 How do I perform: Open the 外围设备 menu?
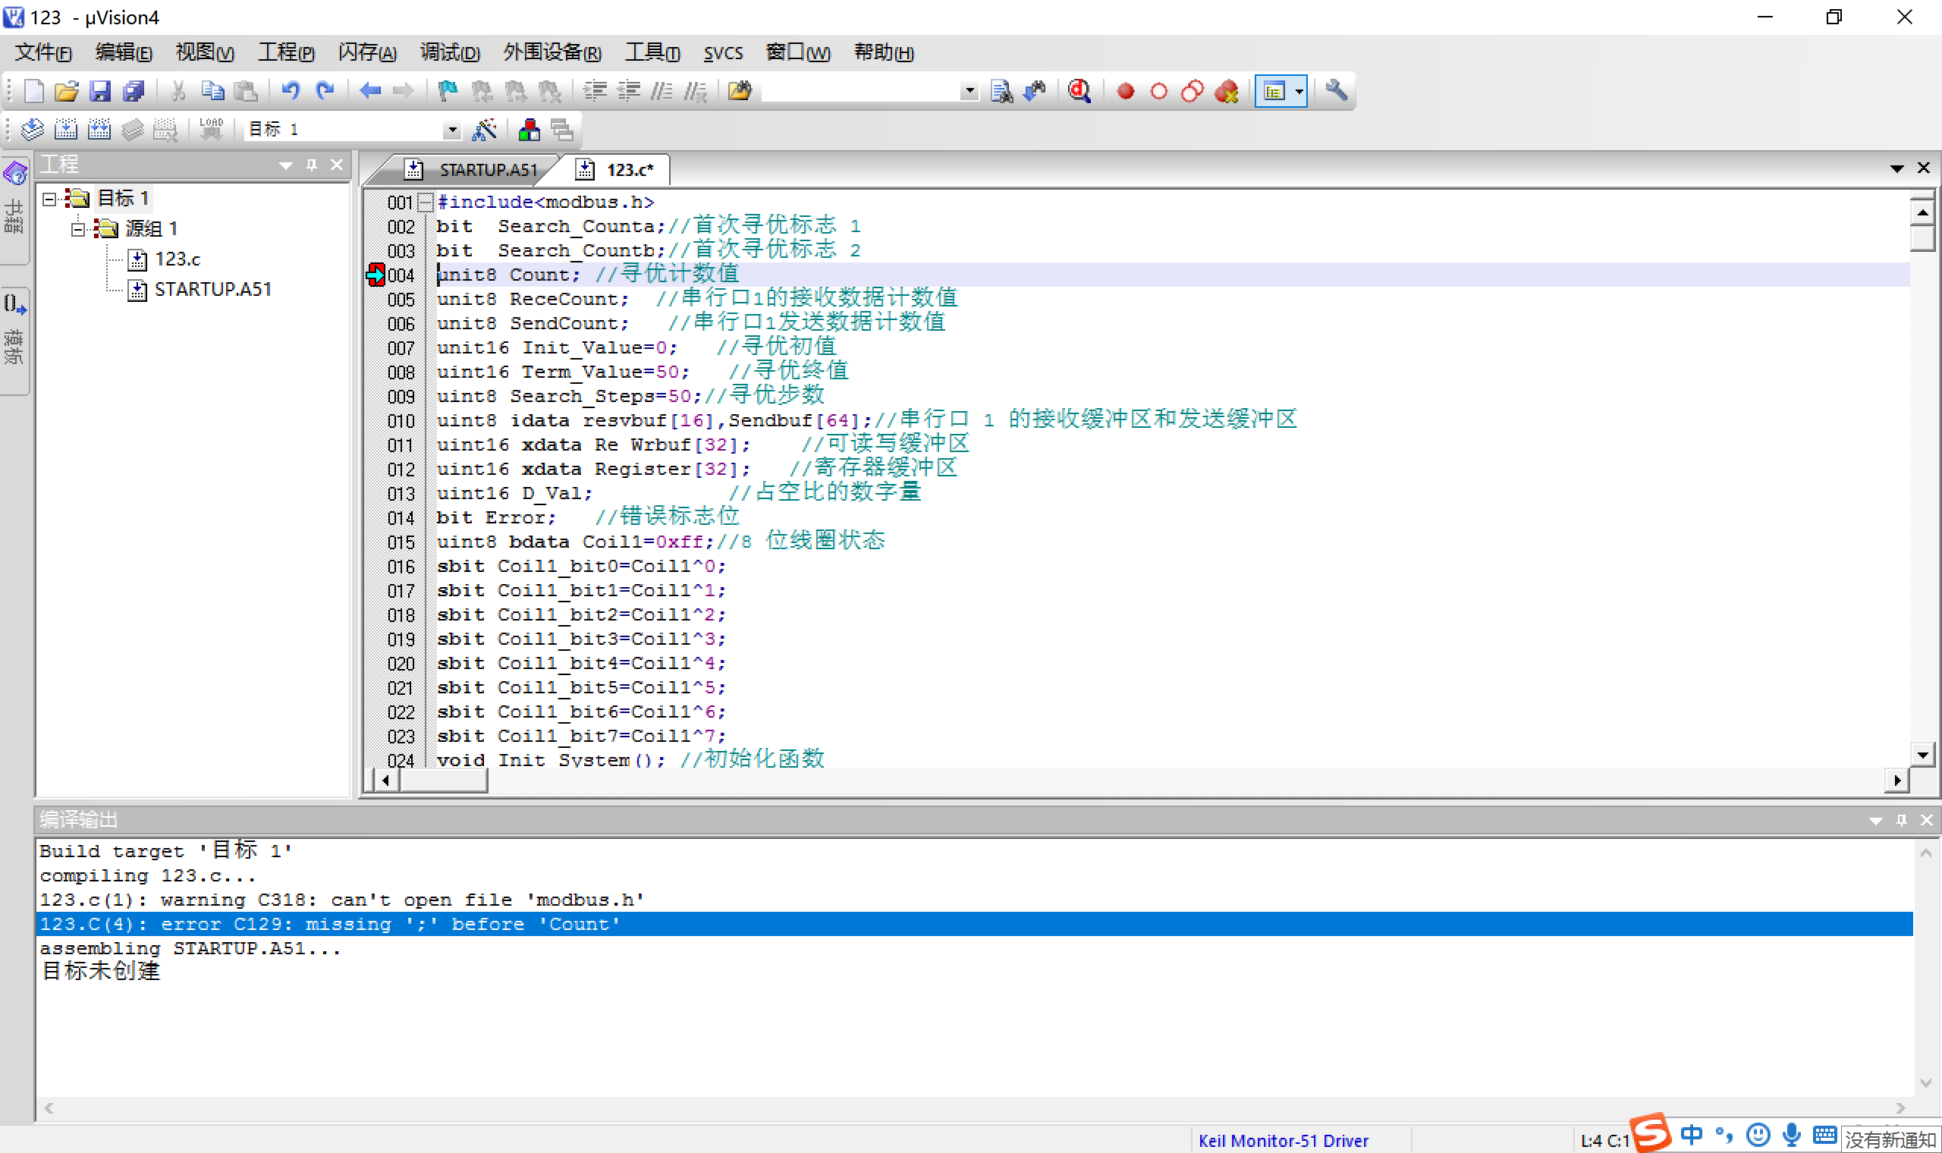[x=552, y=53]
